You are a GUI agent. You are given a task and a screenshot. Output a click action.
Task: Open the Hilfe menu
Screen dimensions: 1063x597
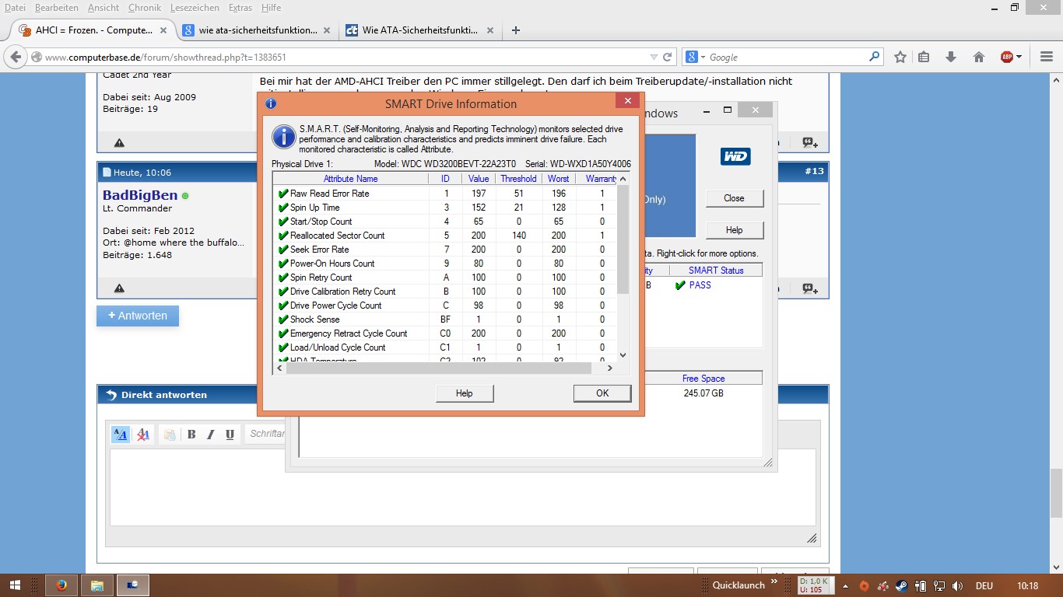point(272,7)
